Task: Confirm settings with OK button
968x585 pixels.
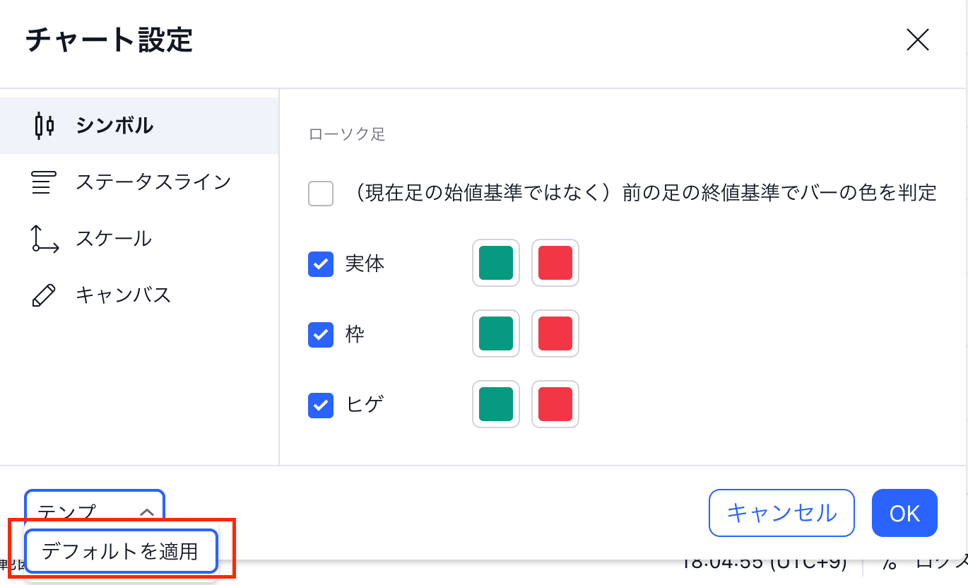Action: 904,513
